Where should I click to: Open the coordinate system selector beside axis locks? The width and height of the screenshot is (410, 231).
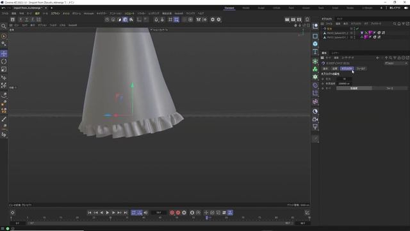click(38, 20)
